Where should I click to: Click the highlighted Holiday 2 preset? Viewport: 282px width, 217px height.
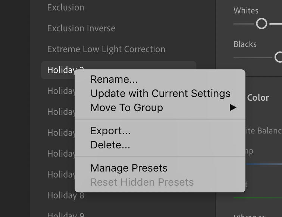(60, 70)
